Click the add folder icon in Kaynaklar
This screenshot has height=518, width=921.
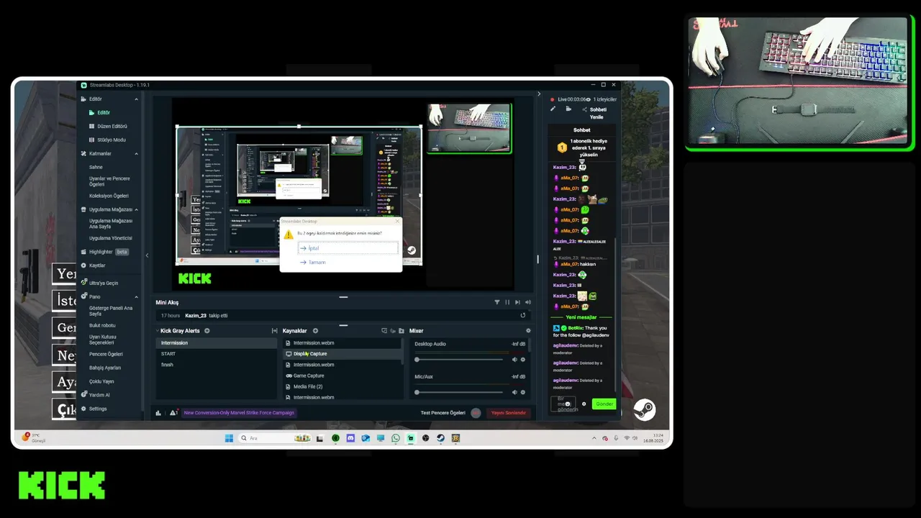[x=401, y=331]
